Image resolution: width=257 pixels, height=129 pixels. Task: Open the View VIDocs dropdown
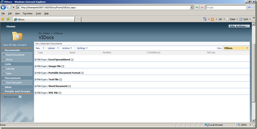coord(236,48)
